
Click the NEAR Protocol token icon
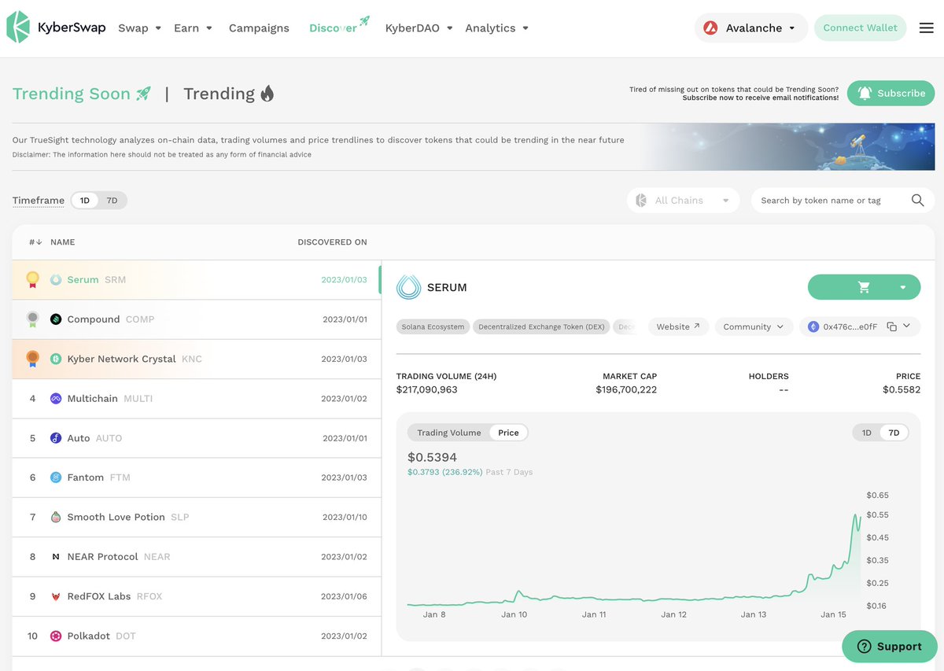tap(56, 556)
